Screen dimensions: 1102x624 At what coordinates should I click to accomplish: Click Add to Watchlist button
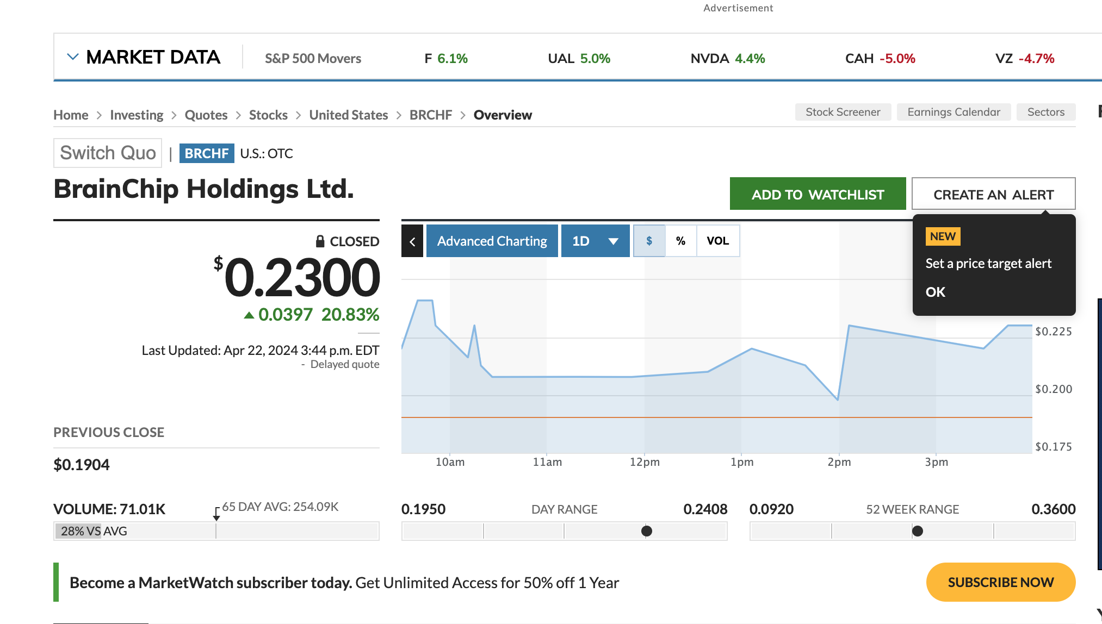[x=818, y=194]
